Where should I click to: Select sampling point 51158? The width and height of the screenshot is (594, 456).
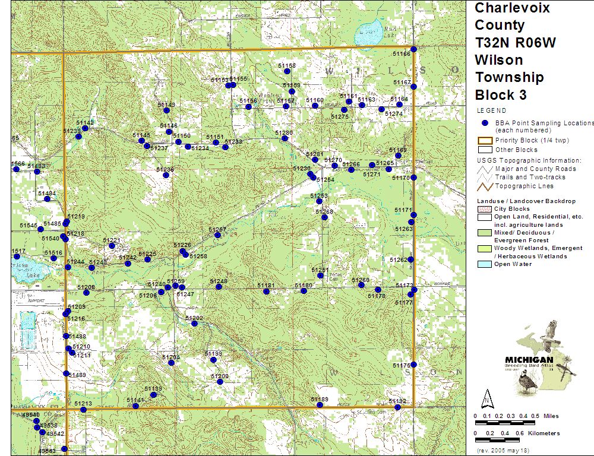coord(287,71)
